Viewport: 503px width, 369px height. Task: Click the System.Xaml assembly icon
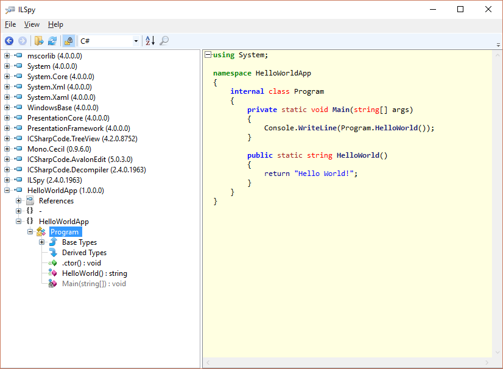tap(18, 97)
